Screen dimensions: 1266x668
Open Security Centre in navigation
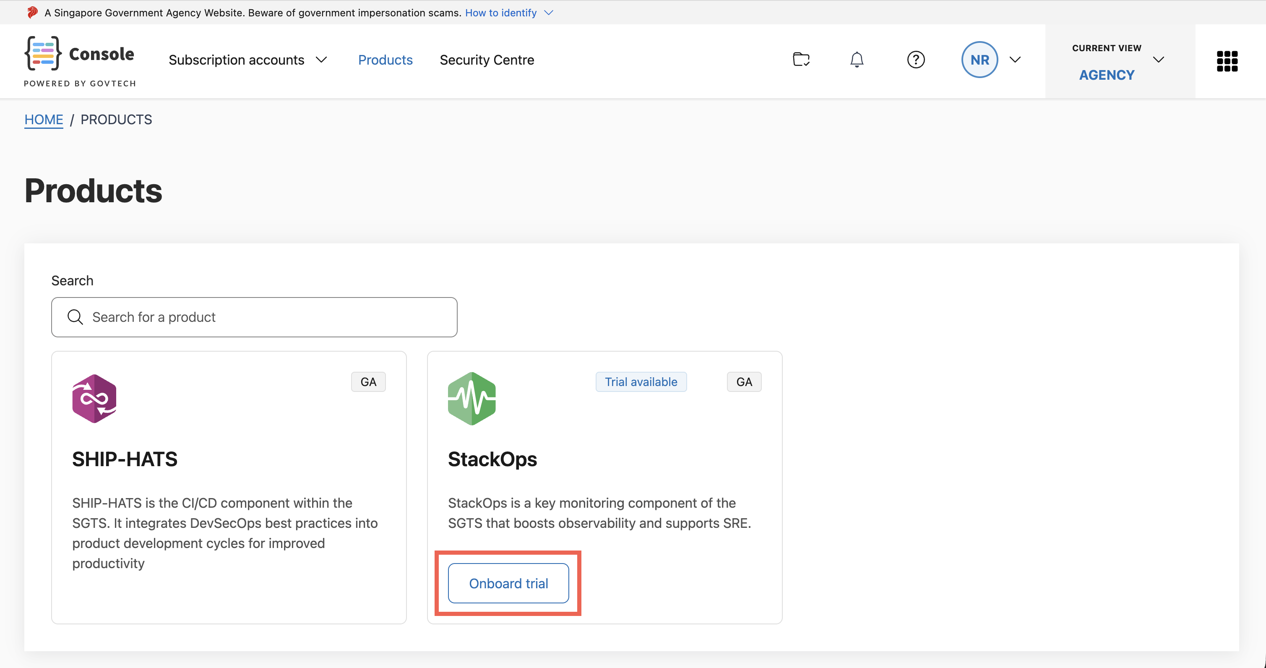tap(487, 60)
